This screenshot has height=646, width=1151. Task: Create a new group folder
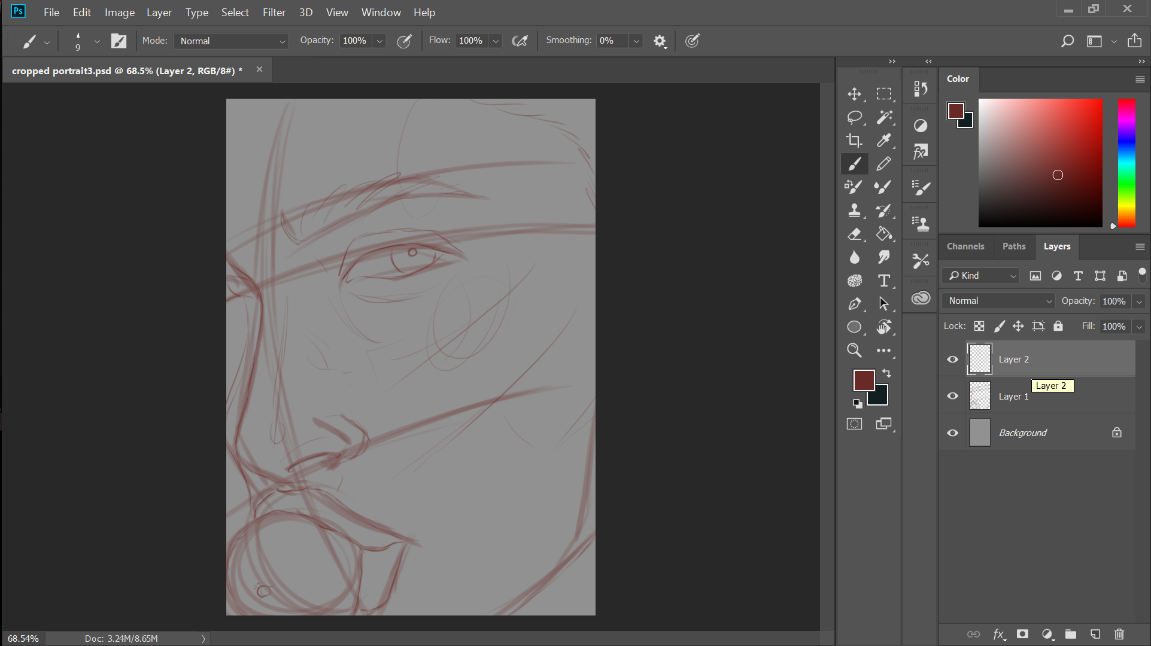(1071, 634)
